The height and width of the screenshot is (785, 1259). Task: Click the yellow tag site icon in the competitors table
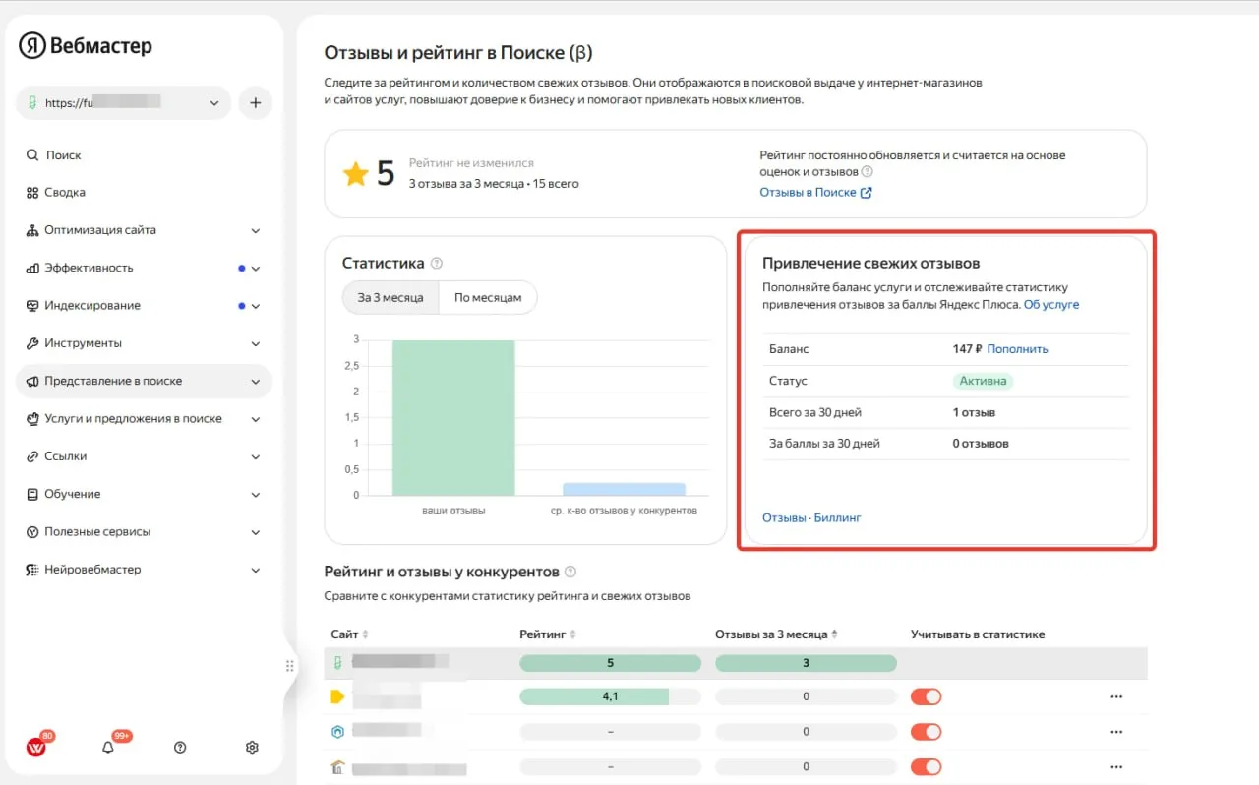tap(337, 696)
